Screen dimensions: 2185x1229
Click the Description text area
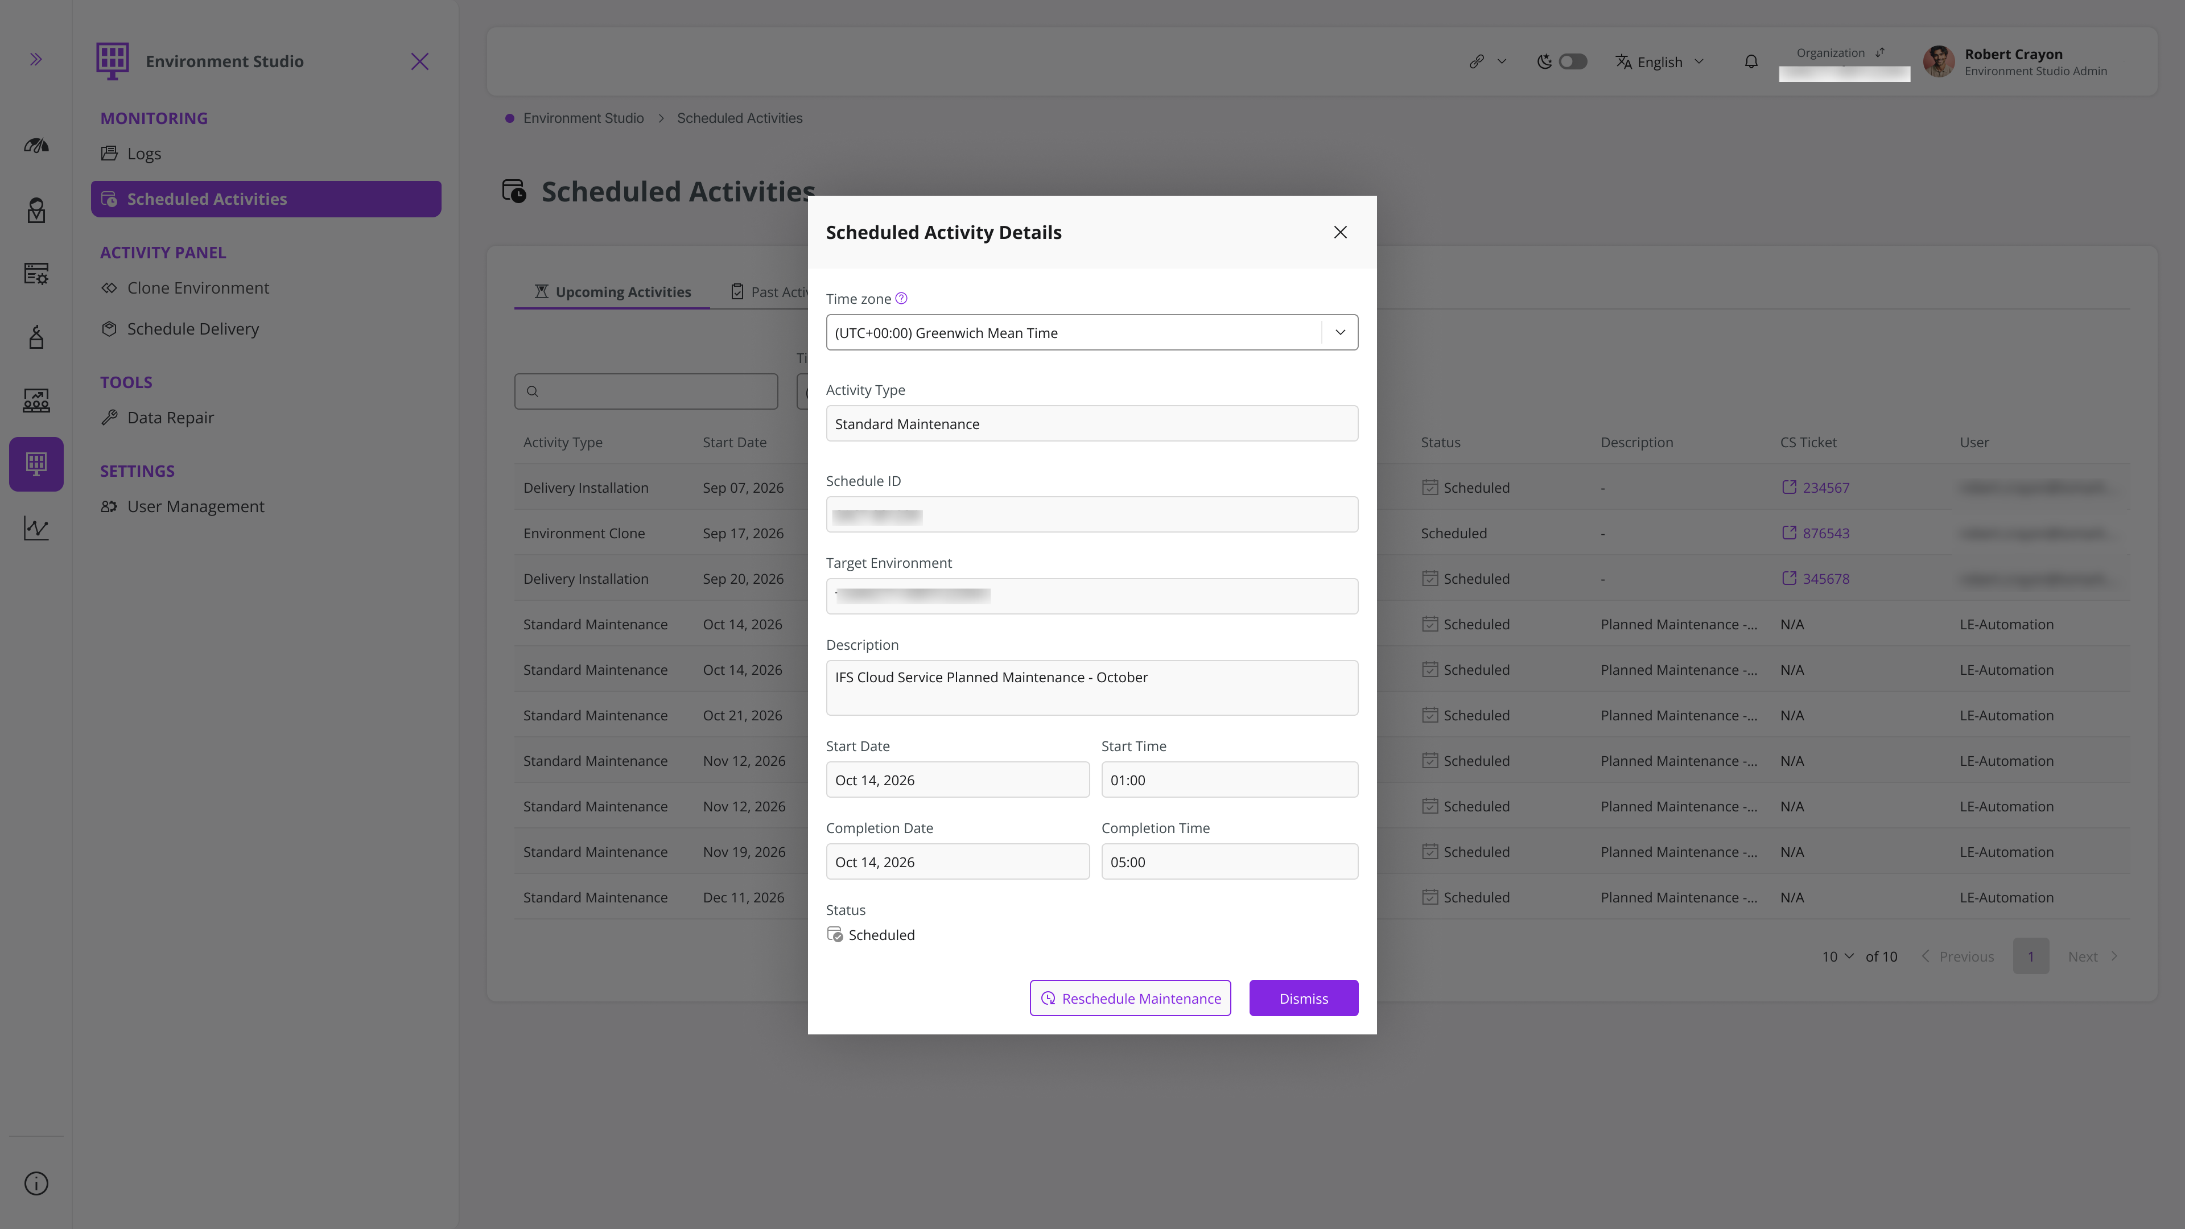1092,688
